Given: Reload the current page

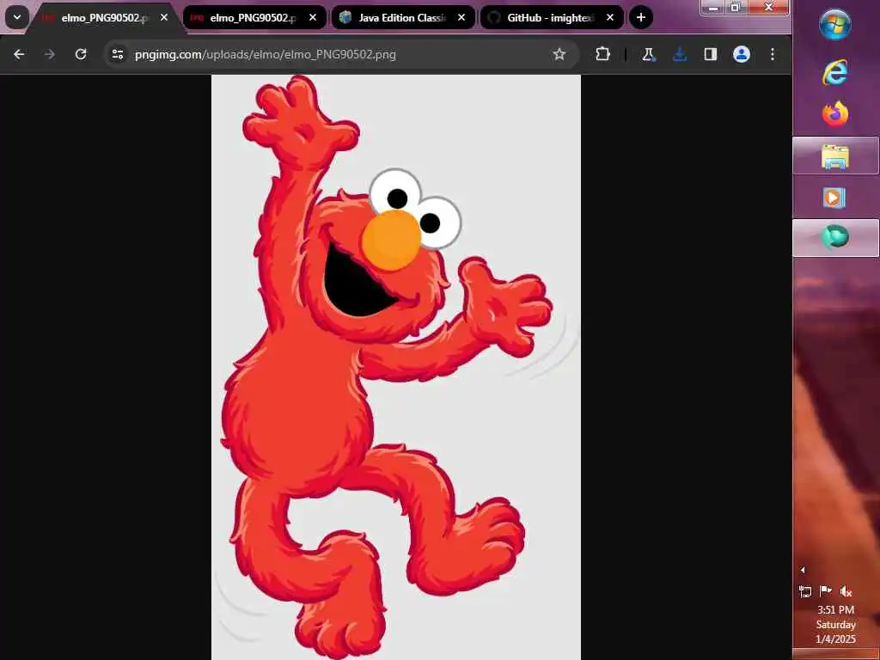Looking at the screenshot, I should 81,54.
